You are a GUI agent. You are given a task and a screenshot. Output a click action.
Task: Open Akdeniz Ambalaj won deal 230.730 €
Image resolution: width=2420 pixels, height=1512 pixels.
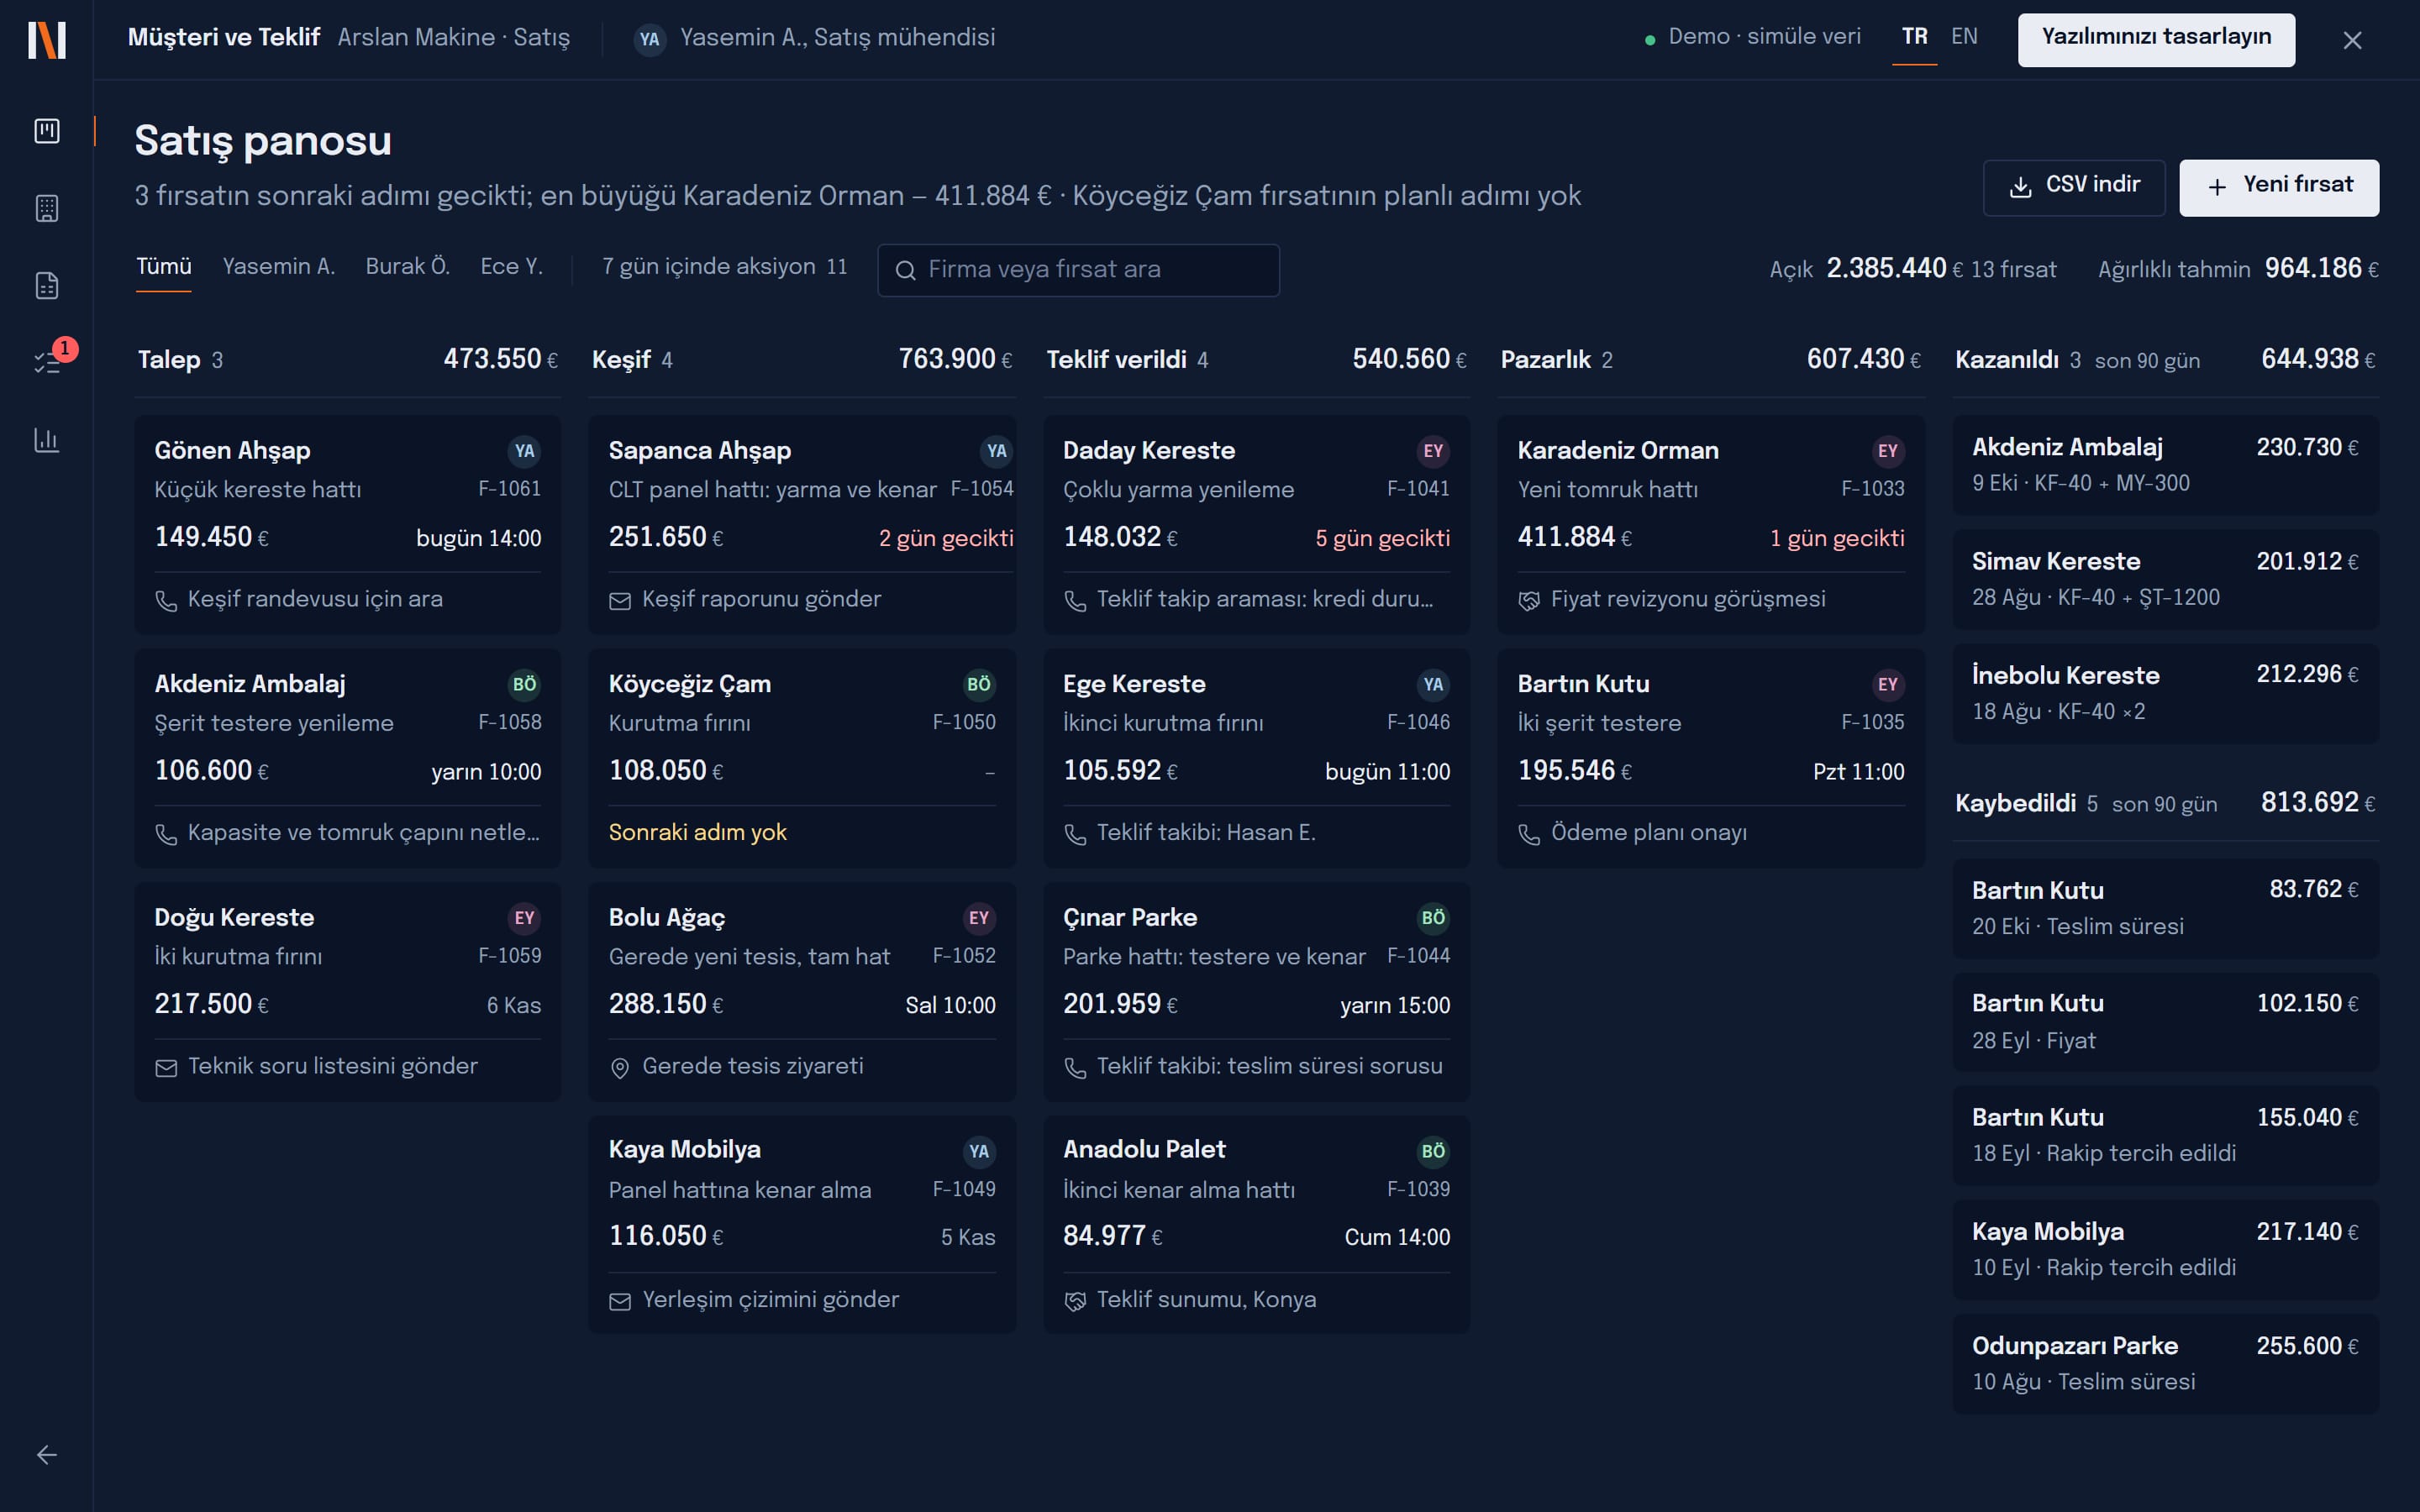pyautogui.click(x=2165, y=465)
